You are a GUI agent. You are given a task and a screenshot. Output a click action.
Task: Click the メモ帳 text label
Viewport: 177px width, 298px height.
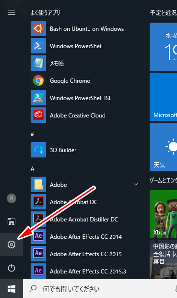[57, 63]
